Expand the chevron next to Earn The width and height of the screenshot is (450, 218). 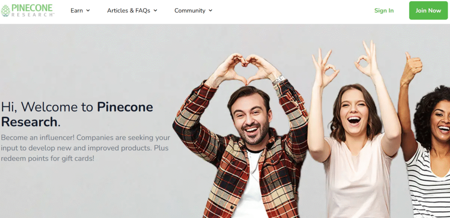(88, 11)
